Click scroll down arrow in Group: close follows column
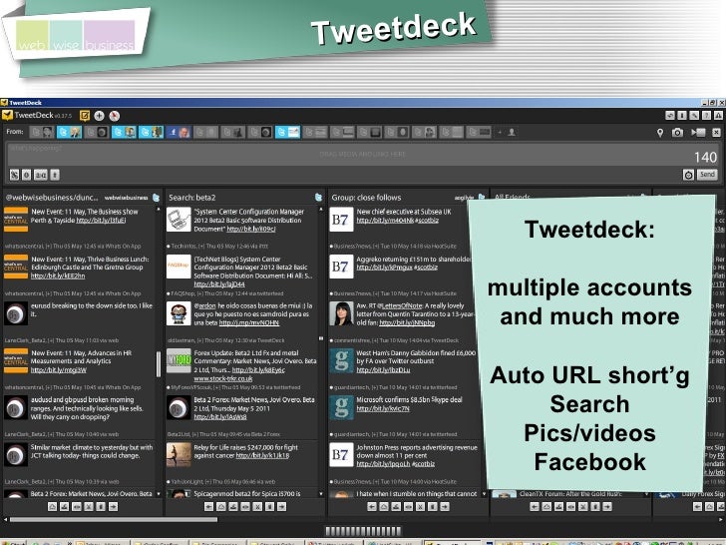Viewport: 726px width, 545px height. (x=484, y=494)
